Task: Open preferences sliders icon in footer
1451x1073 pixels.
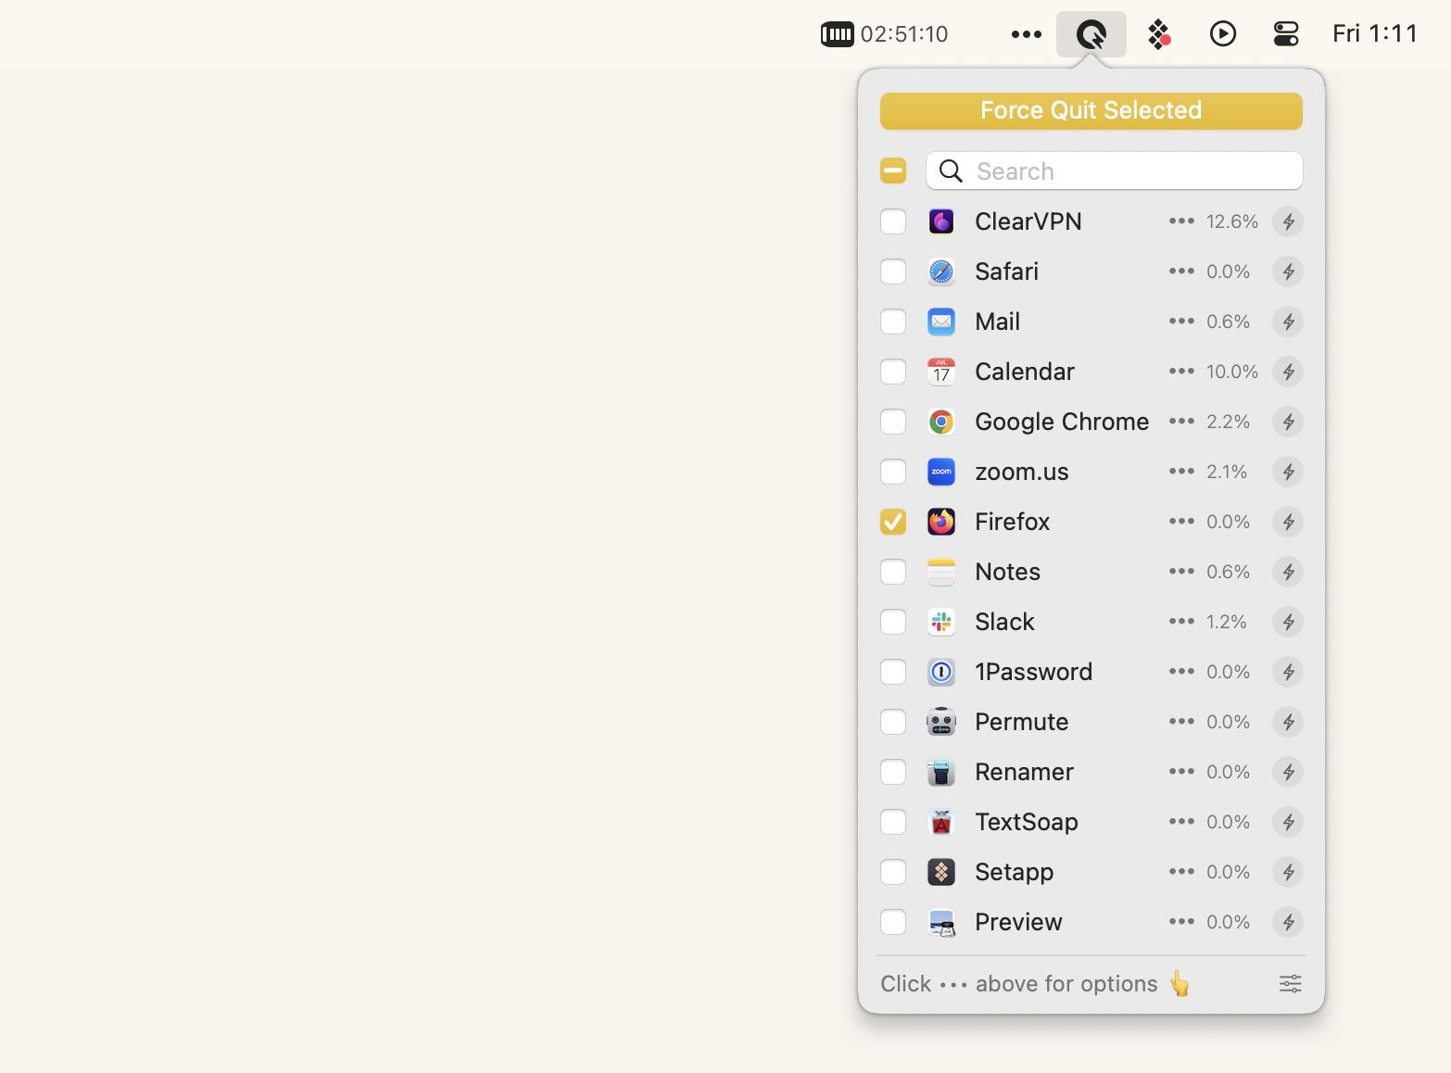Action: (1290, 983)
